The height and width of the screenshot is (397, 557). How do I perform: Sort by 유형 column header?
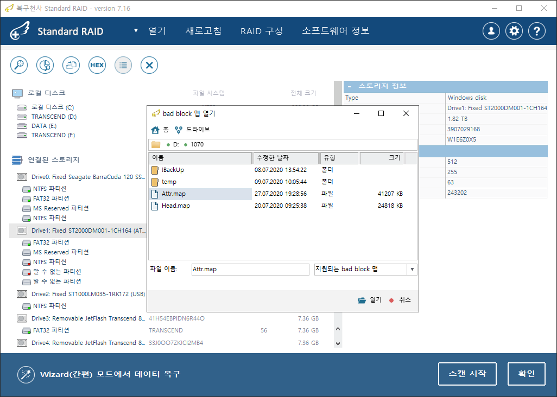coord(339,158)
